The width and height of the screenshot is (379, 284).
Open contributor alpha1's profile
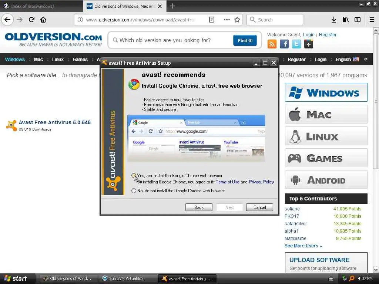point(292,231)
